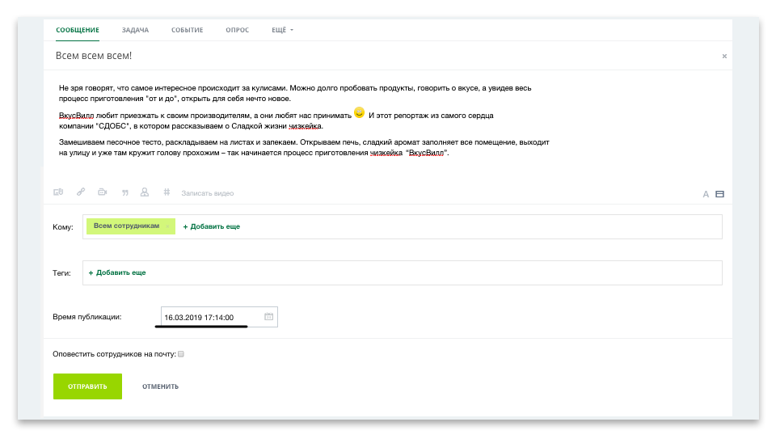Viewport: 776px width, 439px height.
Task: Open the calendar picker for publication time
Action: [x=268, y=317]
